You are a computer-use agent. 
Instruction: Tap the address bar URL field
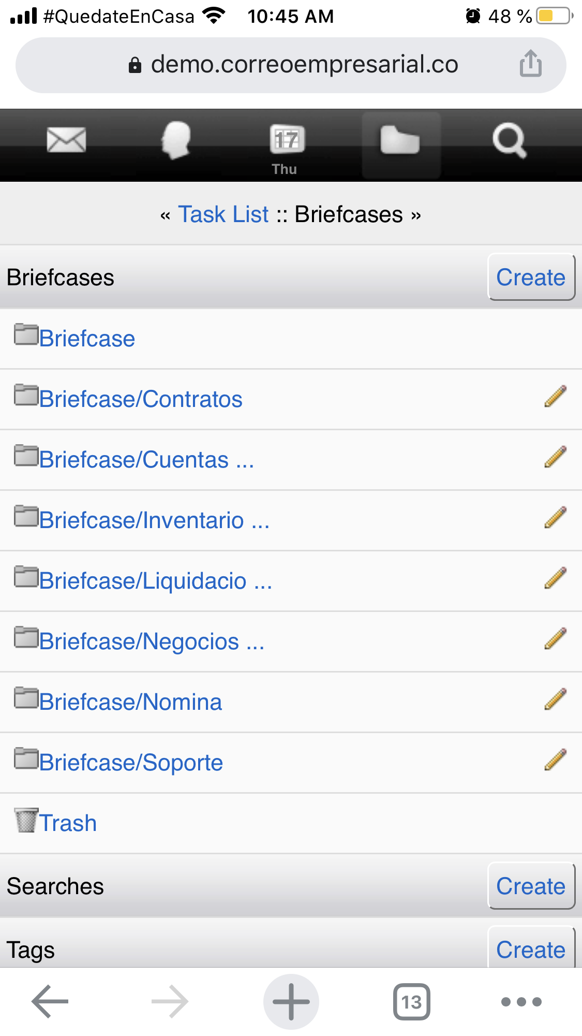tap(304, 65)
